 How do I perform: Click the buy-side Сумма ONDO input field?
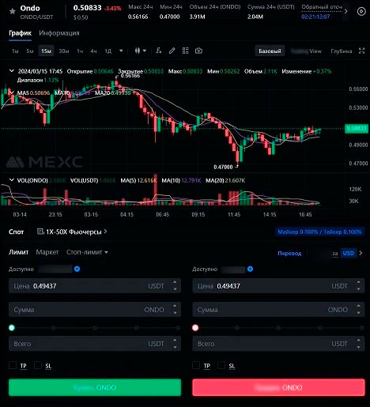(x=95, y=310)
